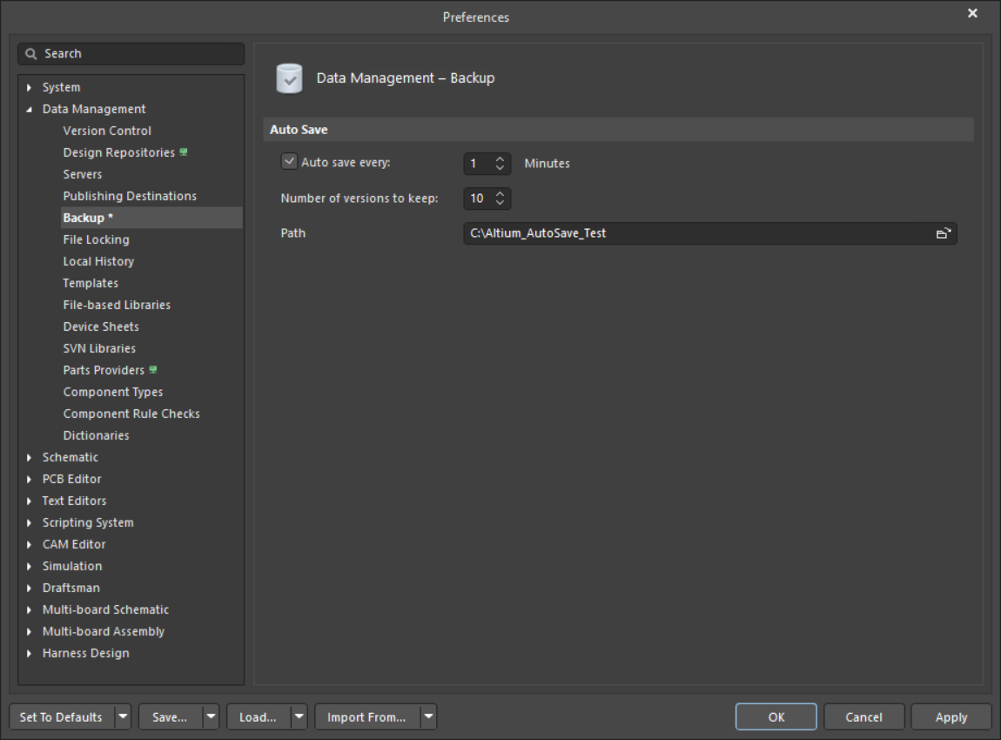The image size is (1001, 740).
Task: Select Templates page
Action: 91,283
